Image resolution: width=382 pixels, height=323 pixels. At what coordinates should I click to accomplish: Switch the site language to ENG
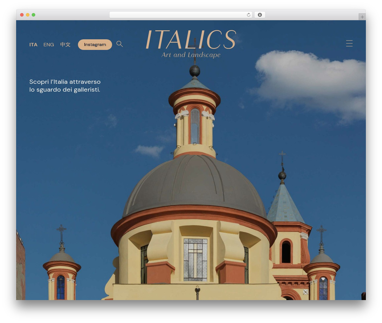tap(49, 45)
